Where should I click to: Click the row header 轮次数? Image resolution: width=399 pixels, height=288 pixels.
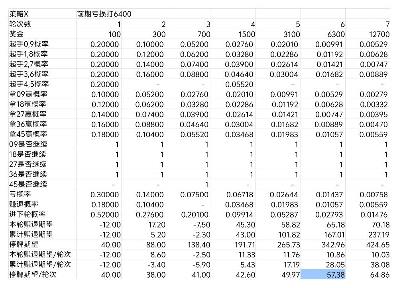tap(20, 24)
